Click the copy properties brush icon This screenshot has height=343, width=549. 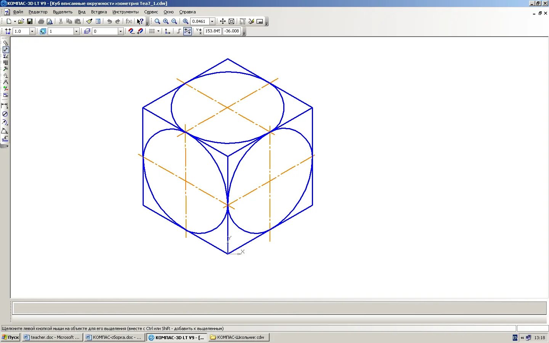(89, 21)
